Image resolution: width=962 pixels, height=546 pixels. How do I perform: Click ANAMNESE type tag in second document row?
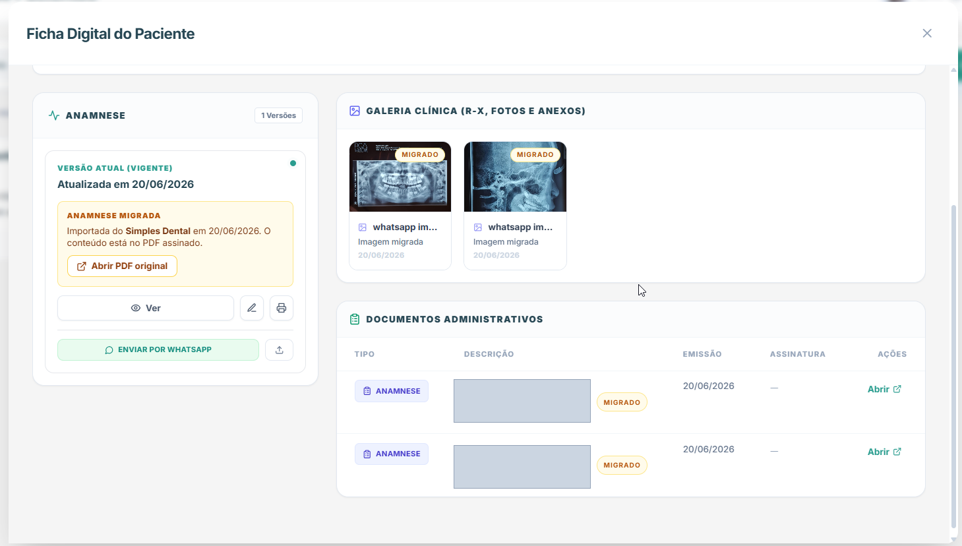click(392, 454)
